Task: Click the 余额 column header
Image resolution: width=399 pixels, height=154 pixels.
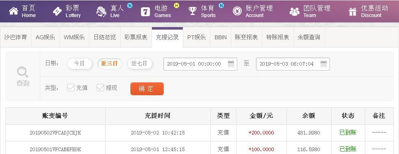Action: (x=309, y=116)
